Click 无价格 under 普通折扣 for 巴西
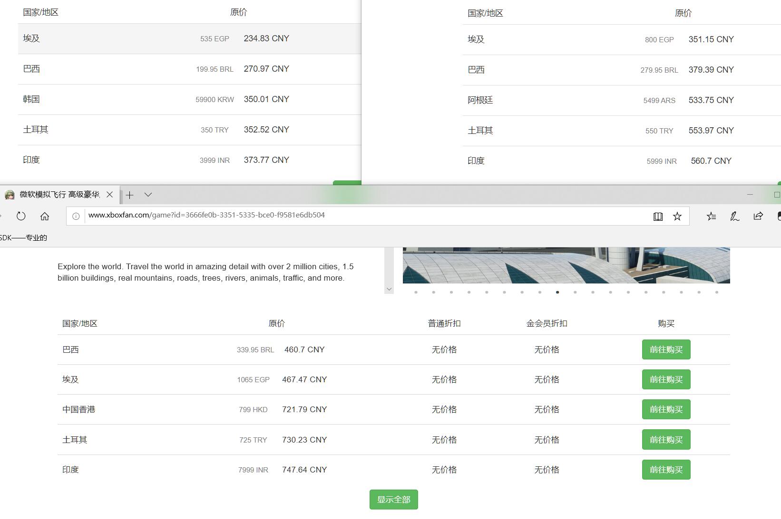The image size is (781, 519). point(444,349)
